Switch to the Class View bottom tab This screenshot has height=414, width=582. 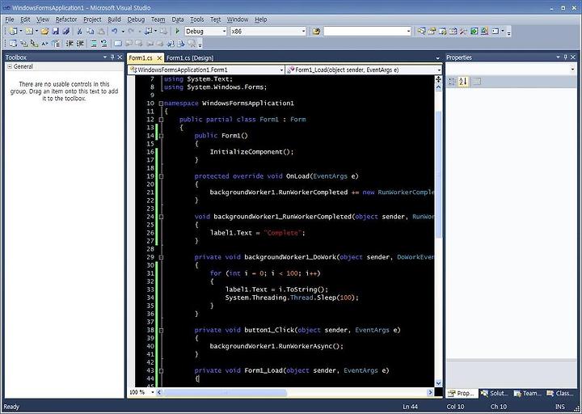(560, 393)
